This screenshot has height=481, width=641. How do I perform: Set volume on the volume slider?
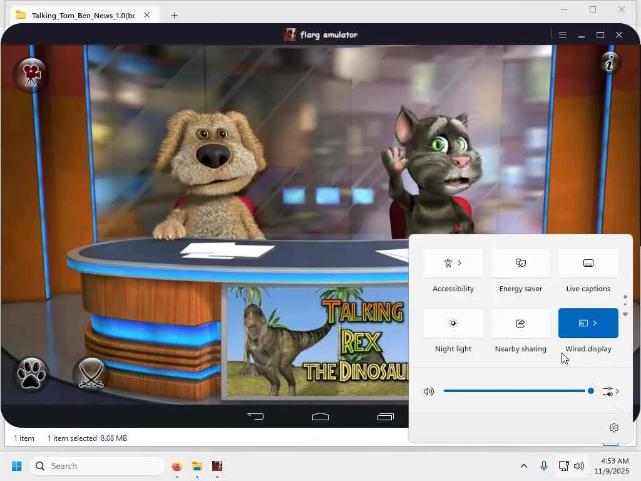[x=518, y=391]
